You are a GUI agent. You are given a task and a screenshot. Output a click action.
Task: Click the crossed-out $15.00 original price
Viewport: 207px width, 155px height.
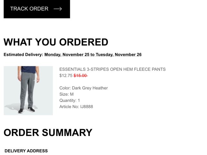tap(81, 76)
